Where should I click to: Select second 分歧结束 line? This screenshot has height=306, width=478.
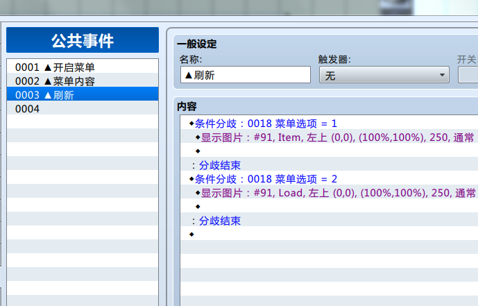pos(330,221)
